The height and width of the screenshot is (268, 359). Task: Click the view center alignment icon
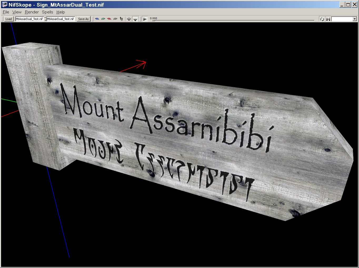(x=129, y=19)
